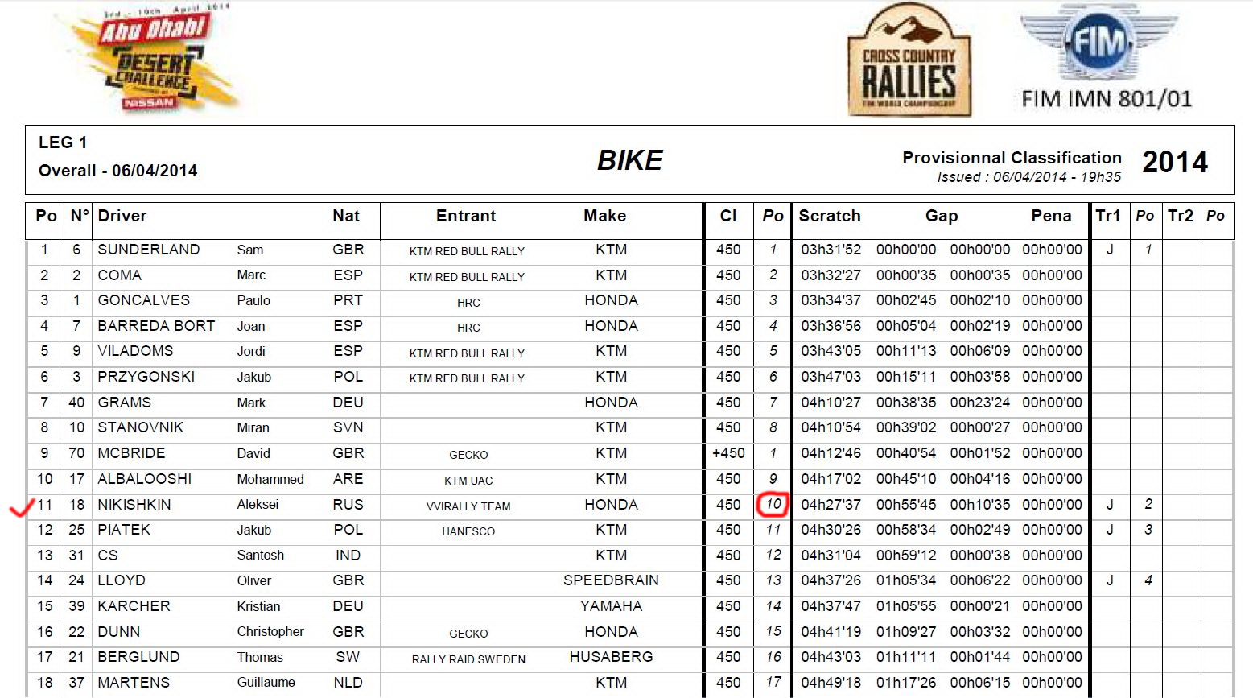
Task: Click the SPEEDBRAIN make cell
Action: [611, 580]
